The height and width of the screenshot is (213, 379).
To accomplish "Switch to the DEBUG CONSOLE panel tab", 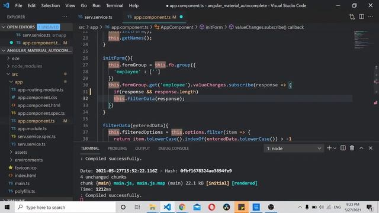I will [x=174, y=149].
